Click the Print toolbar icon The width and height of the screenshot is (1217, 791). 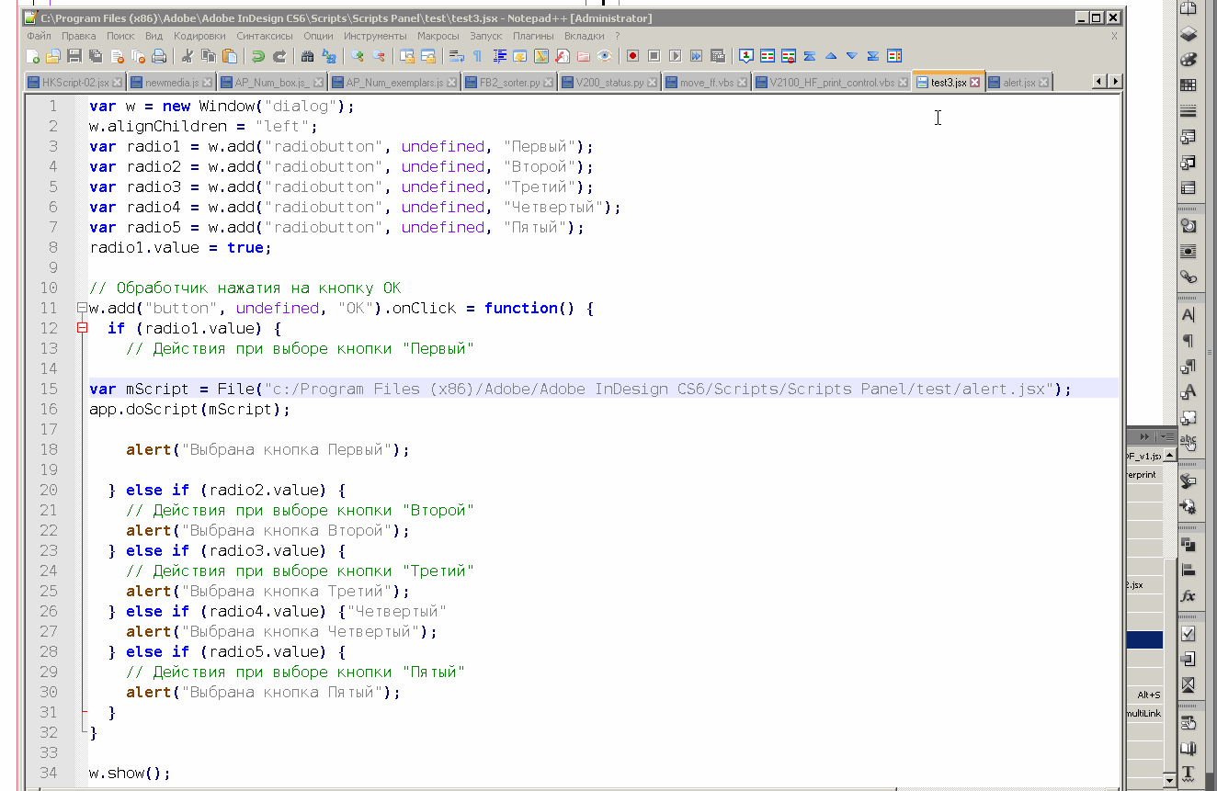point(159,56)
